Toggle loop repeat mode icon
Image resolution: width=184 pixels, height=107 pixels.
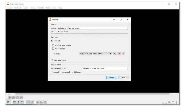pyautogui.click(x=42, y=102)
